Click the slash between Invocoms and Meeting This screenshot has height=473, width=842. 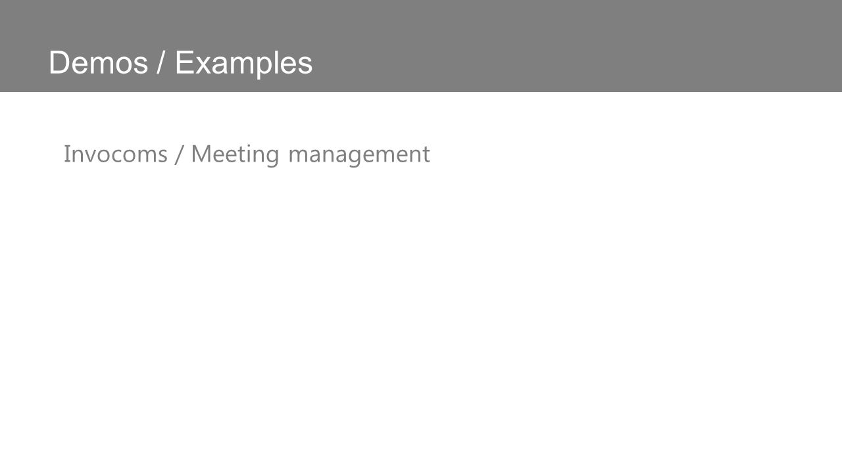tap(179, 154)
